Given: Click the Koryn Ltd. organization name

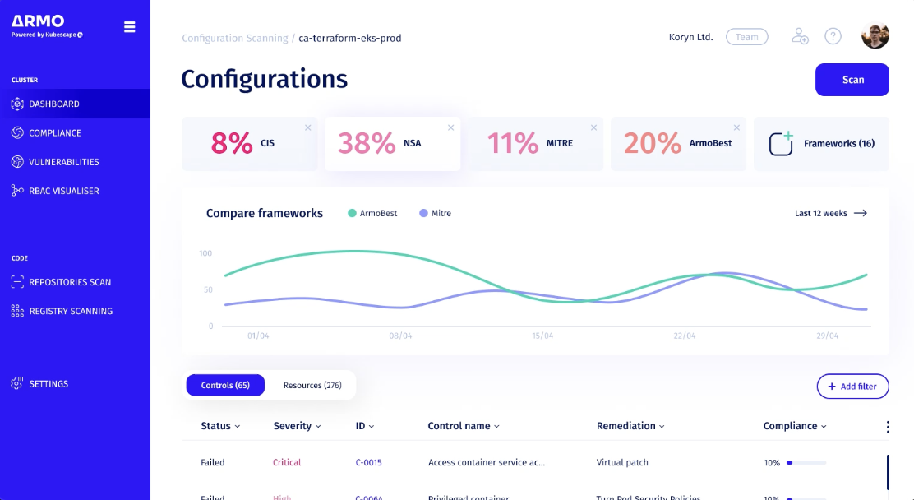Looking at the screenshot, I should (690, 37).
